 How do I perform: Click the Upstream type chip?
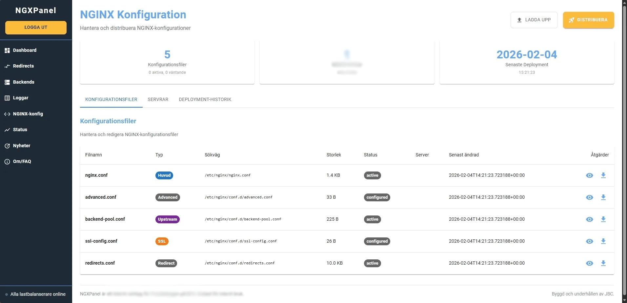pyautogui.click(x=168, y=219)
